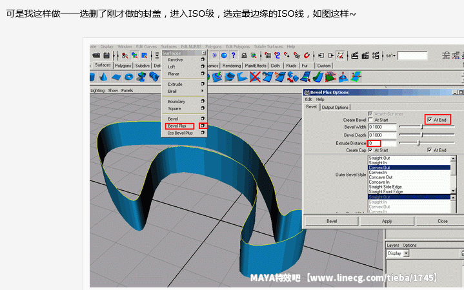Open Extrude option box

[x=203, y=84]
